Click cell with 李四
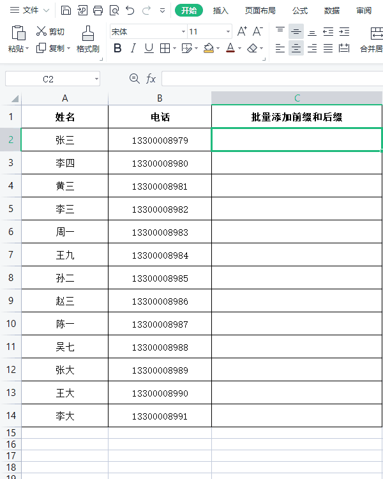383x479 pixels. (x=64, y=163)
